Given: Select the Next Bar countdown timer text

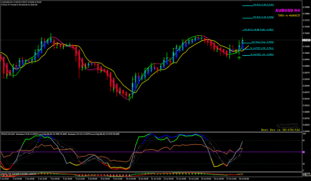Looking at the screenshot, I should tap(281, 130).
